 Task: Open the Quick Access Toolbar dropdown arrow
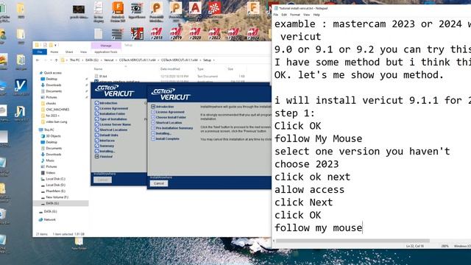point(56,45)
